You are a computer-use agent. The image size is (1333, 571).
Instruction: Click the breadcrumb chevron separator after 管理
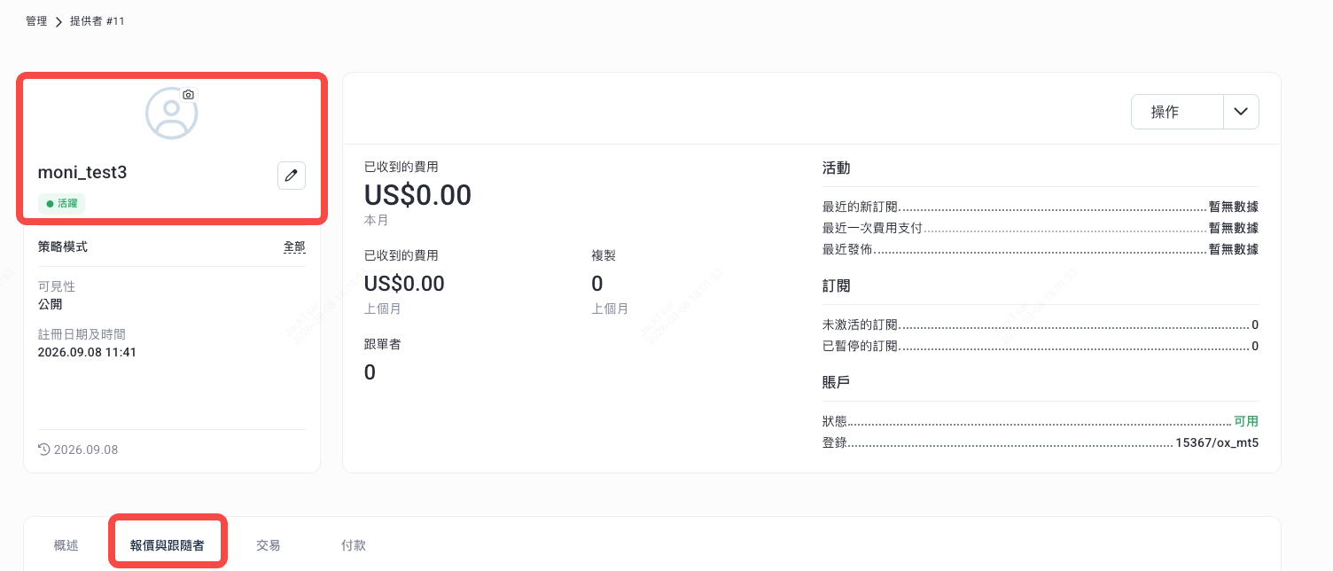[59, 21]
